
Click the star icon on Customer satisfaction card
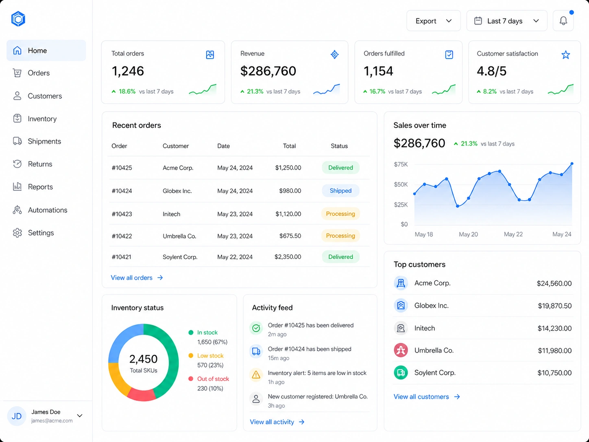coord(565,55)
